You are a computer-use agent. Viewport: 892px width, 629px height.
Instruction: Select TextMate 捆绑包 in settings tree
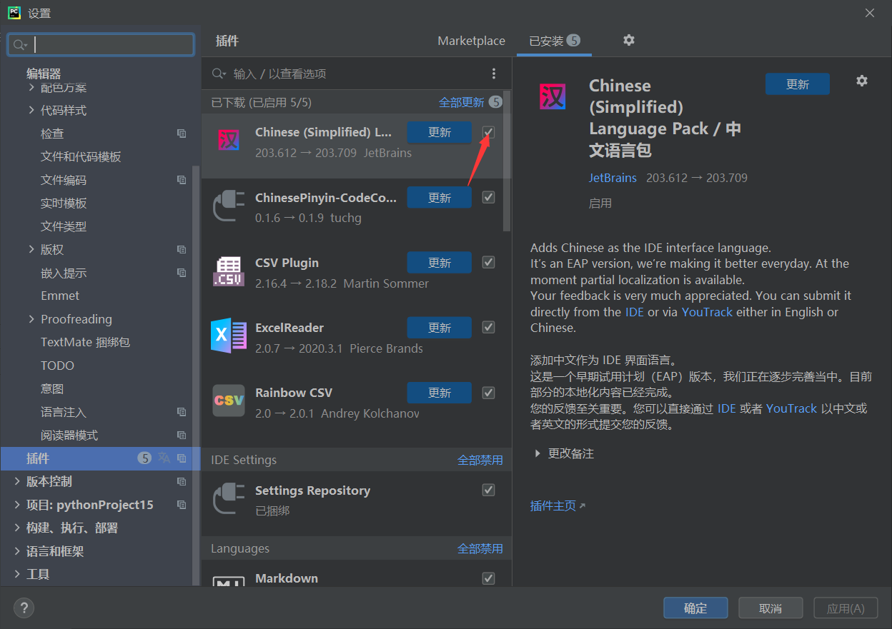(85, 342)
